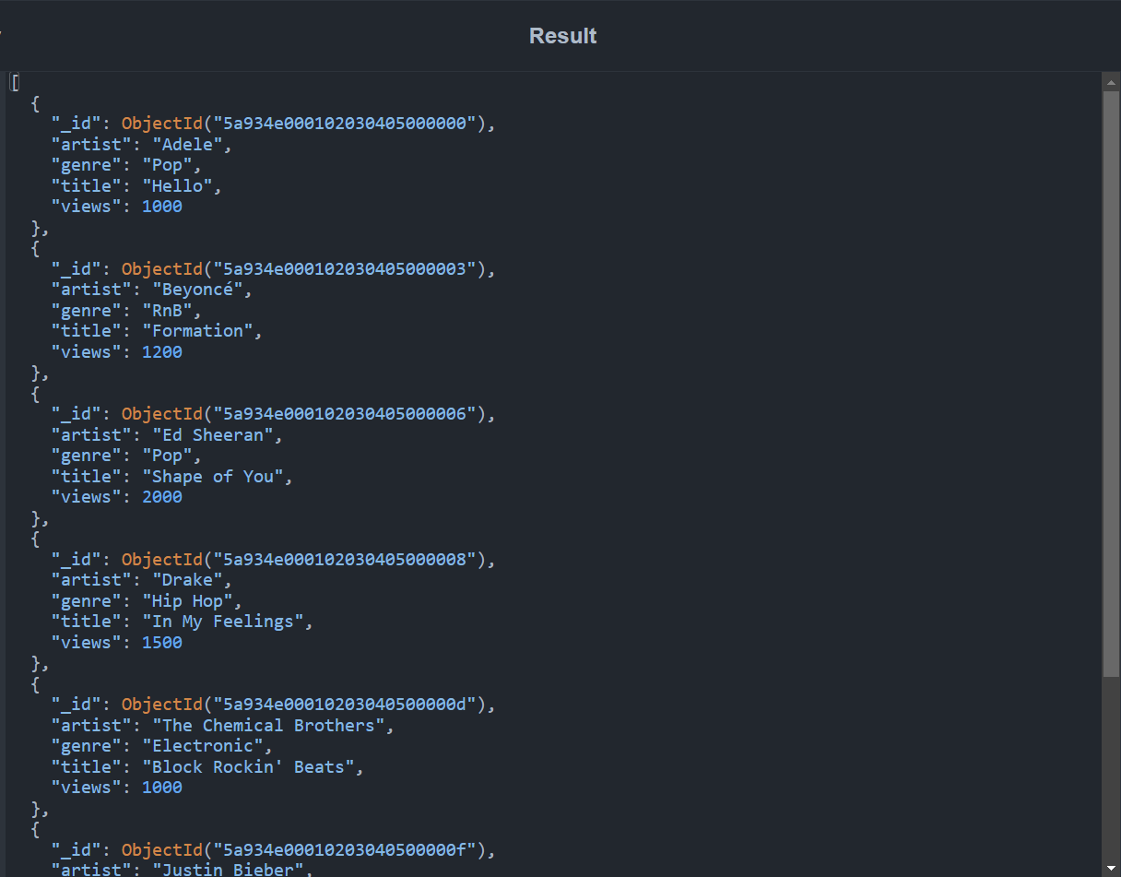Click the views value 1200
This screenshot has width=1121, height=877.
click(162, 352)
